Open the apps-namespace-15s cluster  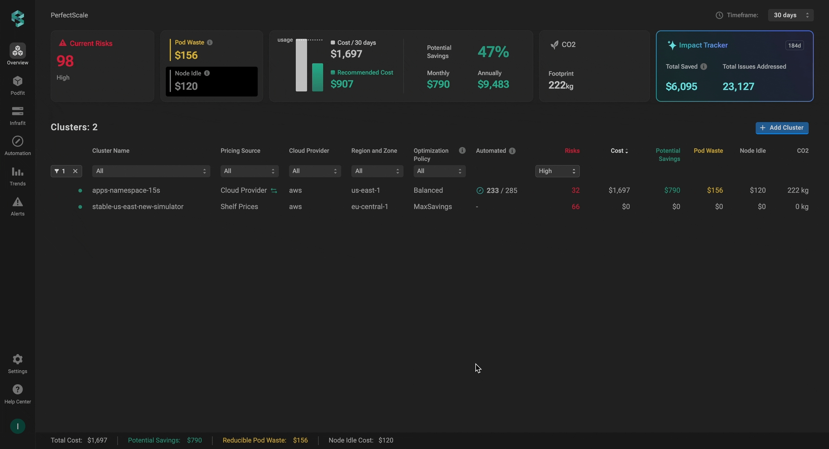coord(126,190)
